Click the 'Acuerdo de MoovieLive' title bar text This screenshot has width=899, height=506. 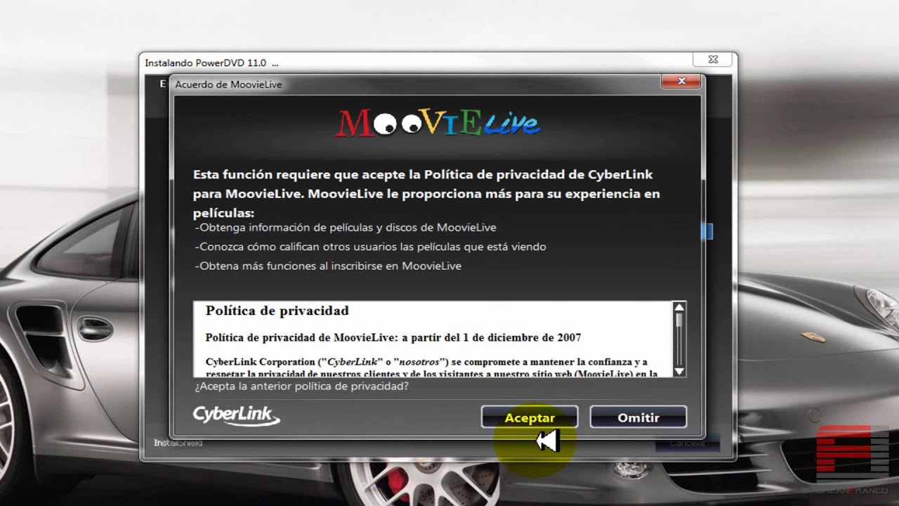coord(228,84)
